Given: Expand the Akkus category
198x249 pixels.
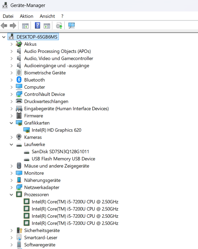Looking at the screenshot, I should coord(11,44).
